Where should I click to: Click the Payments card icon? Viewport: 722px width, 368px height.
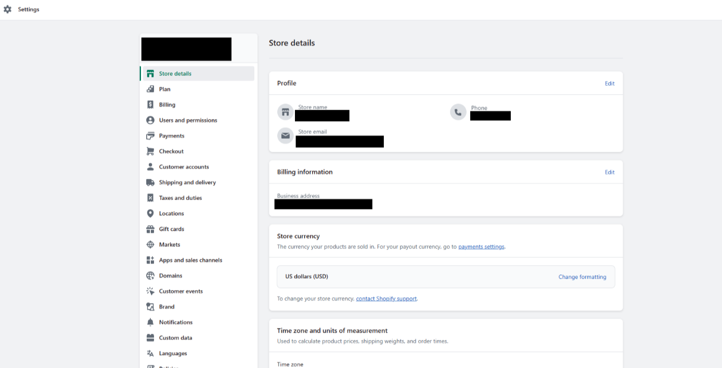tap(150, 136)
